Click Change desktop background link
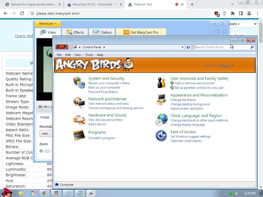The height and width of the screenshot is (197, 263). pyautogui.click(x=190, y=104)
